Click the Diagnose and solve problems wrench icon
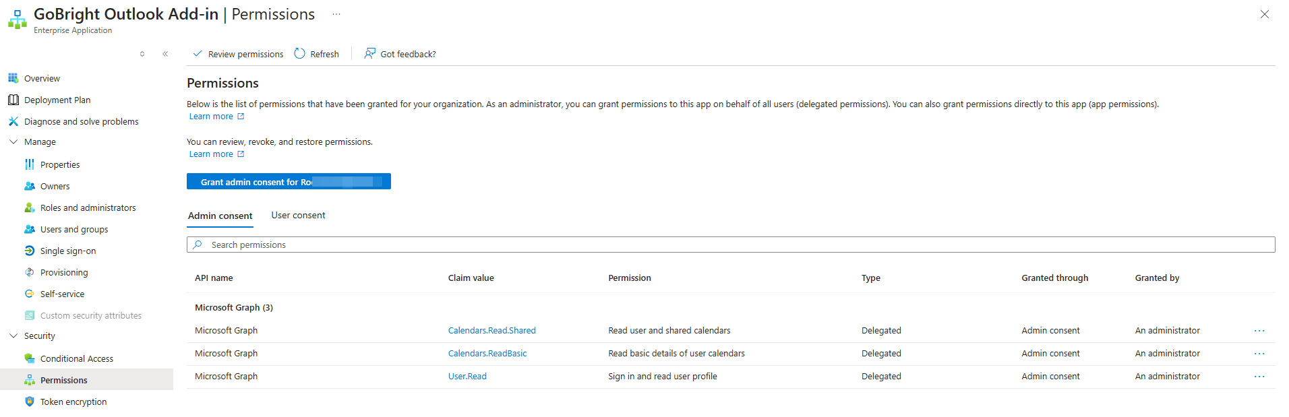 click(13, 121)
